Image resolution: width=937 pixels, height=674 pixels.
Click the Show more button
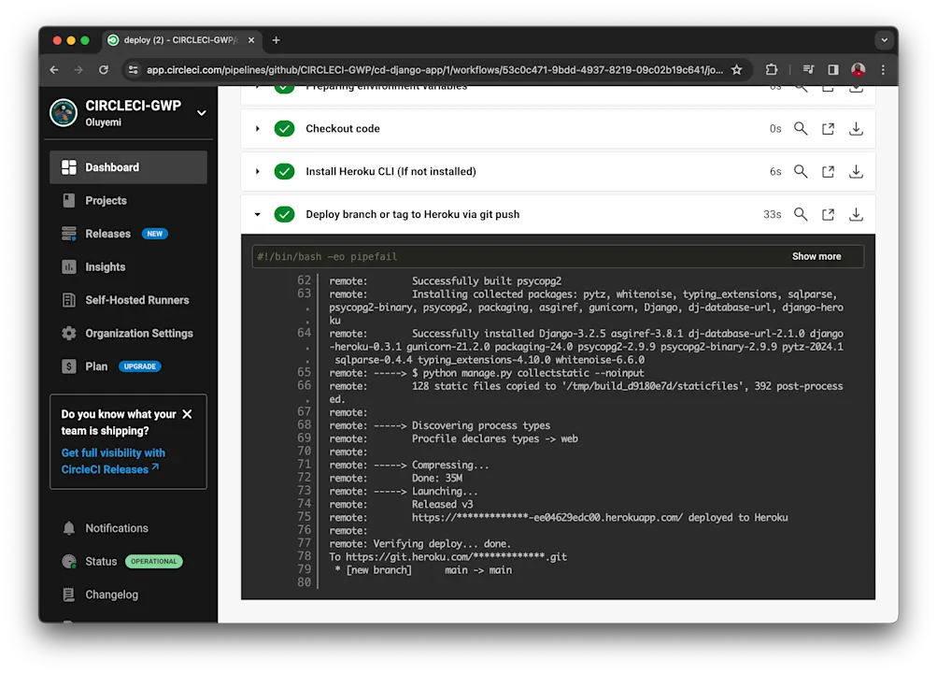click(815, 255)
